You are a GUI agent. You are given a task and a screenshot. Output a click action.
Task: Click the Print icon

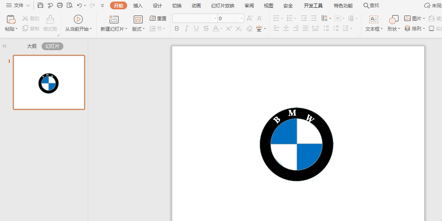60,5
